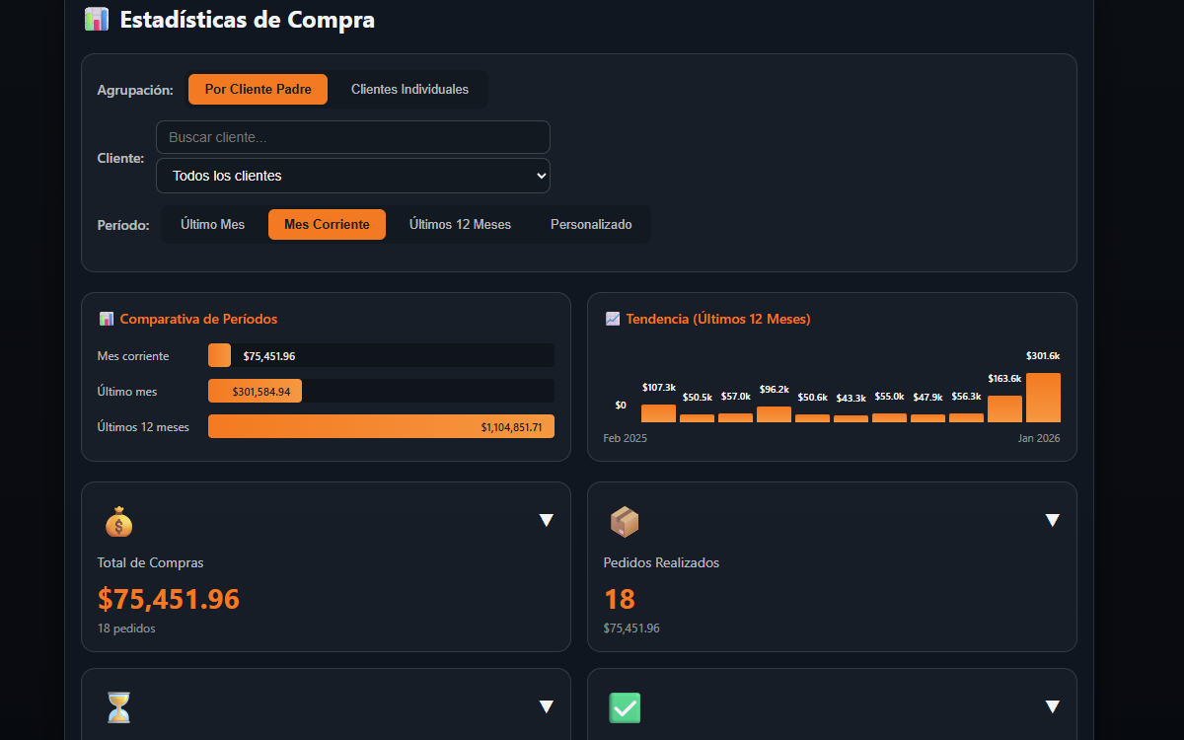Click the large $75,451.96 total amount
Screen dimensions: 1184x740
169,599
